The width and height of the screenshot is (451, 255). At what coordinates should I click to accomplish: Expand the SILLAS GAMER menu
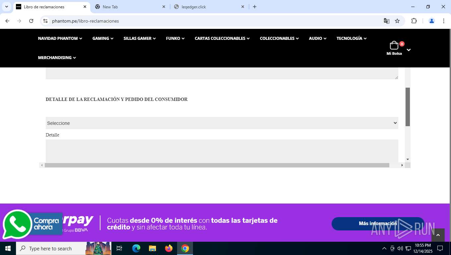point(140,39)
